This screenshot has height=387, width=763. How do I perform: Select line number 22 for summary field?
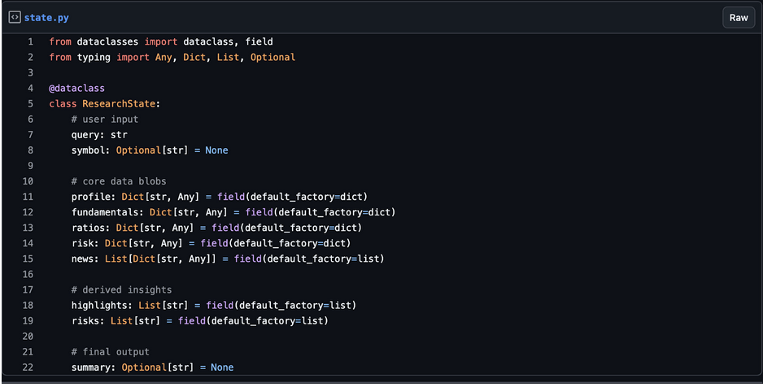[x=28, y=367]
